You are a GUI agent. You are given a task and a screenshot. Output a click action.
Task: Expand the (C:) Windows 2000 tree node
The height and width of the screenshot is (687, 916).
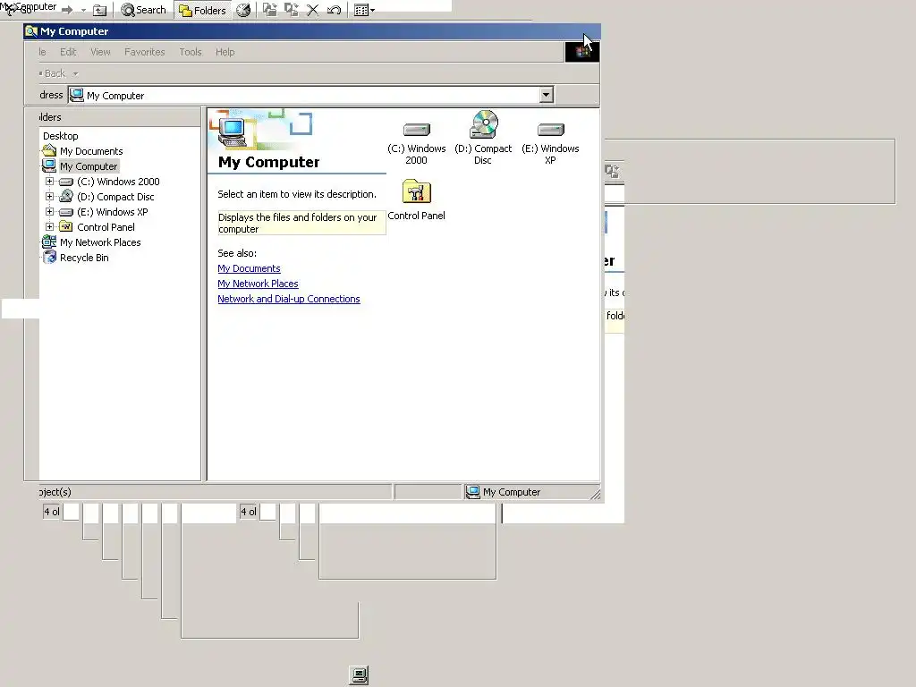(50, 181)
